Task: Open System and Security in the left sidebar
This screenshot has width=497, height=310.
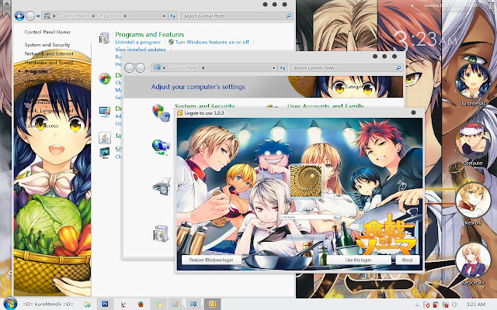Action: [47, 45]
